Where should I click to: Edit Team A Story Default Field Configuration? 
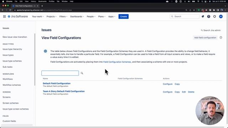click(x=184, y=92)
